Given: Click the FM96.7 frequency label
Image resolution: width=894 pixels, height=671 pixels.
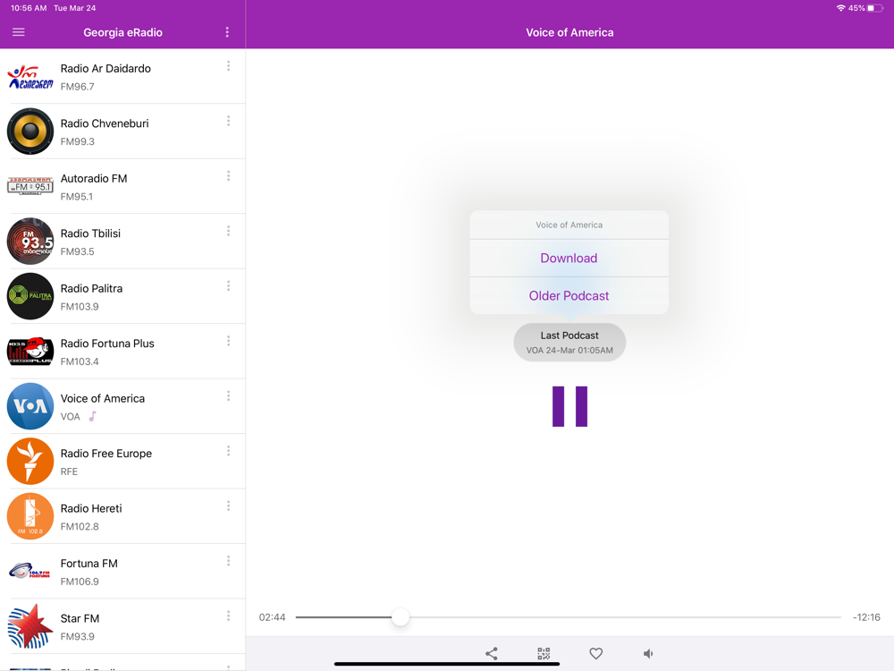Looking at the screenshot, I should (78, 87).
